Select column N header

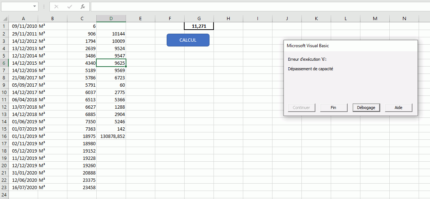click(x=404, y=19)
